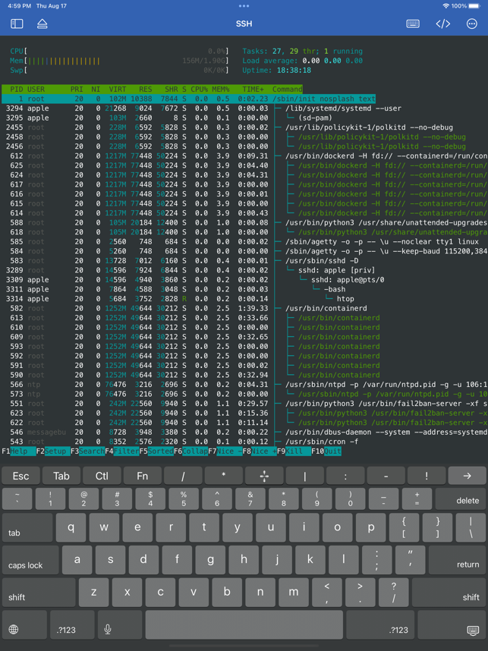Sort by the USER column header
488x651 pixels.
(x=36, y=90)
